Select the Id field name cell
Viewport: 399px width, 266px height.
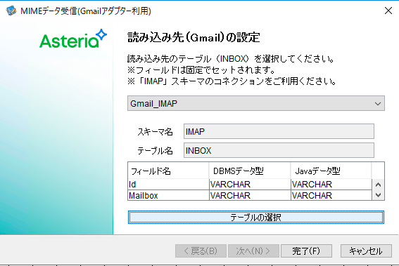[x=168, y=185]
